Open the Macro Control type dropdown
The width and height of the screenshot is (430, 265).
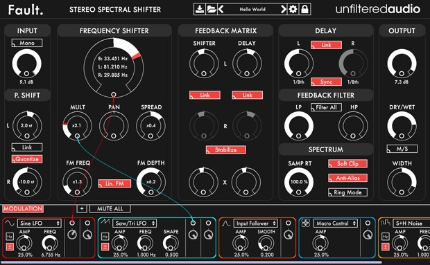tap(336, 223)
